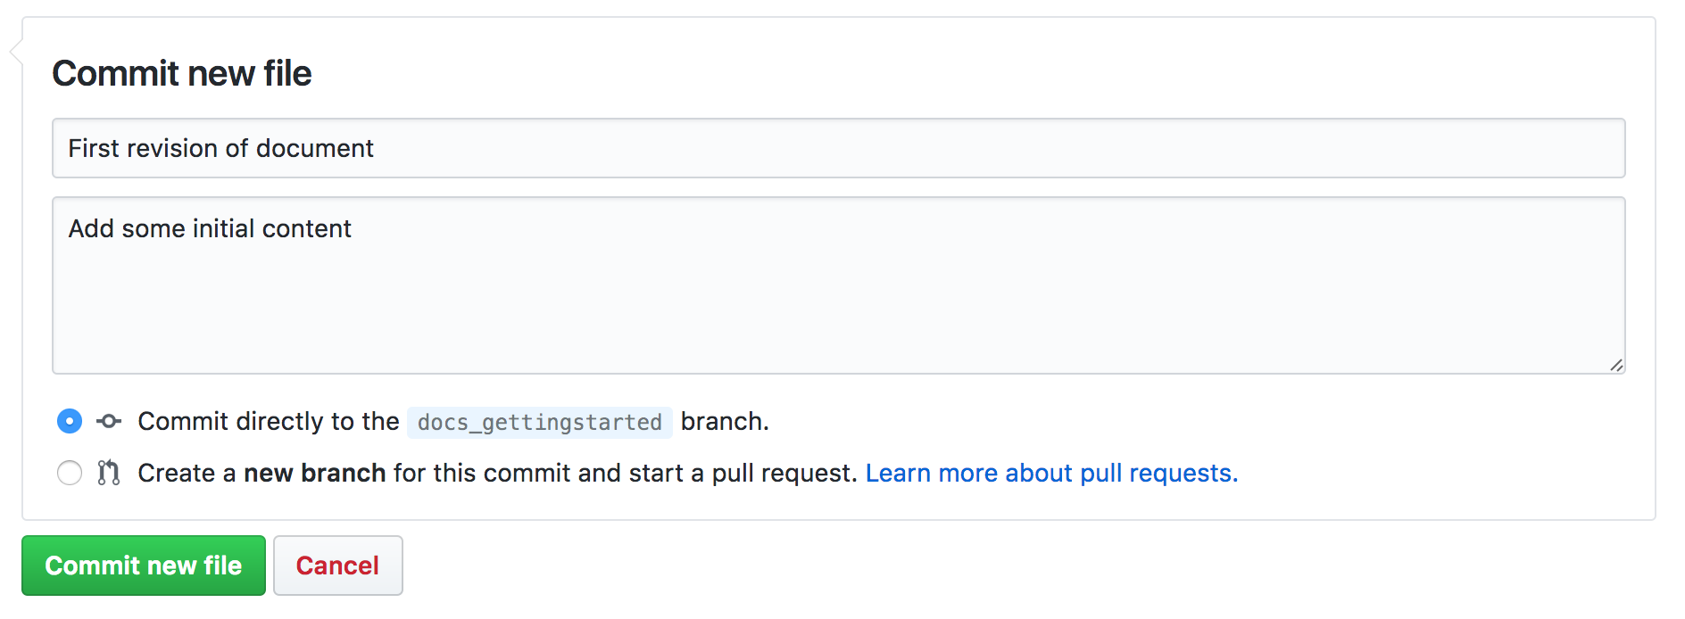The width and height of the screenshot is (1685, 619).
Task: Click "for this commit and start a pull request" text
Action: click(625, 473)
